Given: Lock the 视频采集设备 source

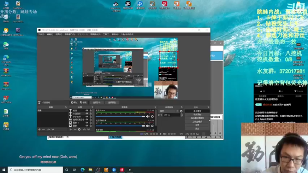Looking at the screenshot, I should coord(90,120).
